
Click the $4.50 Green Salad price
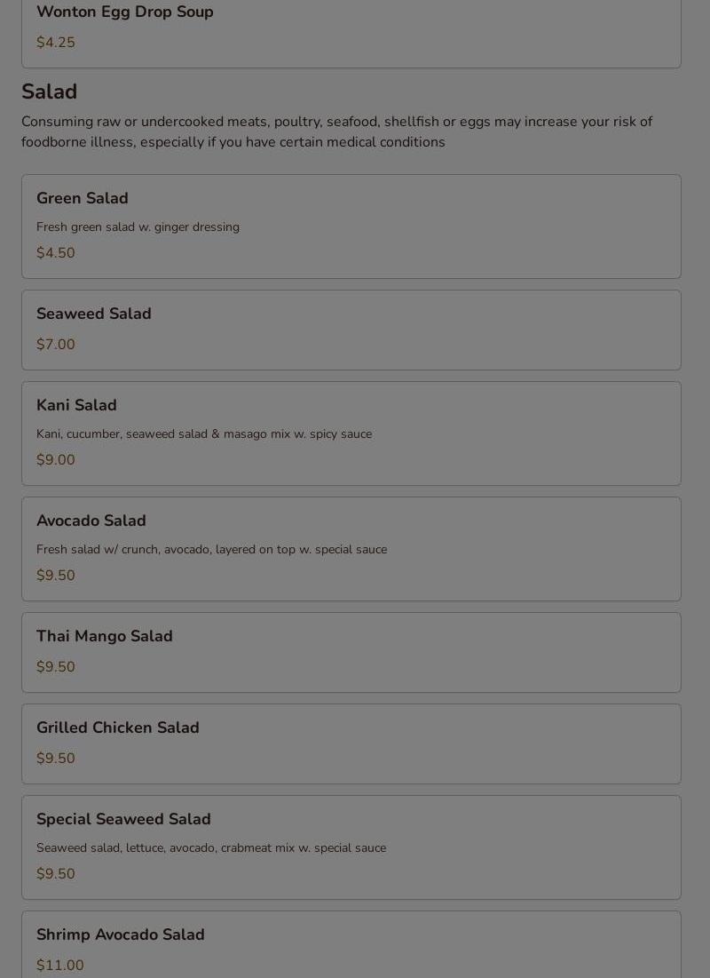point(56,253)
